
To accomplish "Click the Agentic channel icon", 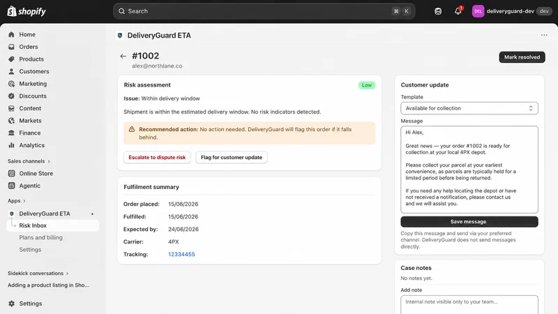I will pyautogui.click(x=11, y=186).
